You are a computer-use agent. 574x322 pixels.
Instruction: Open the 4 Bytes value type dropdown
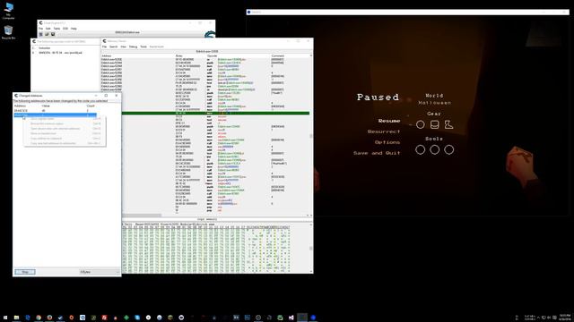pyautogui.click(x=99, y=272)
